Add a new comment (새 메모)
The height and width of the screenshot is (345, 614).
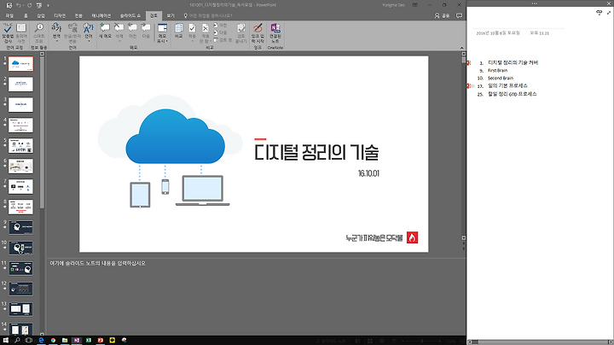click(x=105, y=31)
